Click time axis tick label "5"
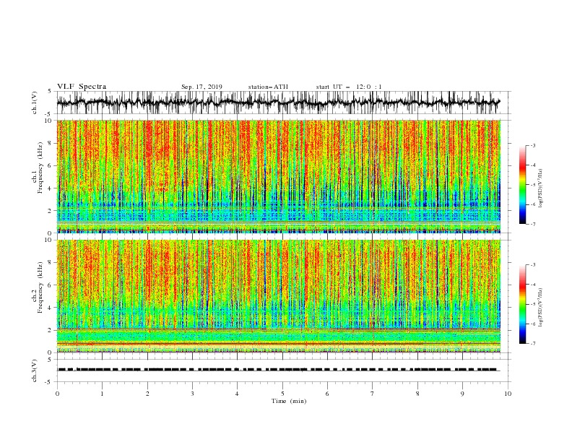Viewport: 572px width, 442px height. coord(282,394)
